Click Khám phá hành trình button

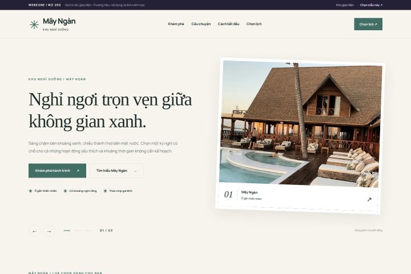57,171
